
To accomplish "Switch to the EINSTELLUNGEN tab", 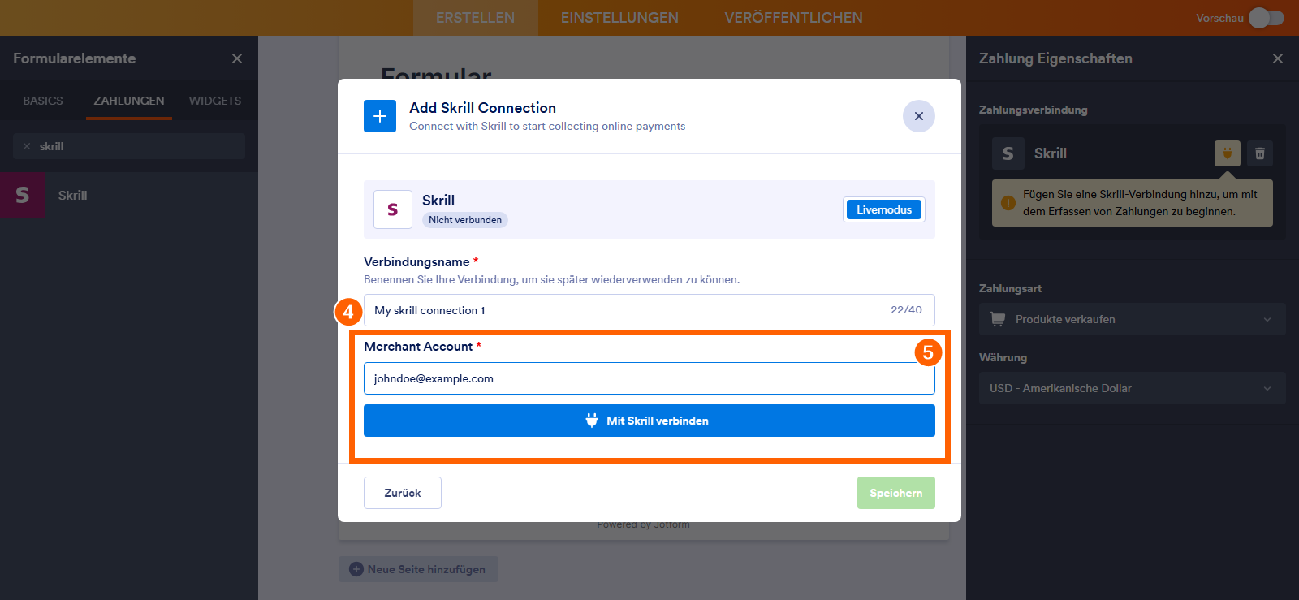I will 619,18.
